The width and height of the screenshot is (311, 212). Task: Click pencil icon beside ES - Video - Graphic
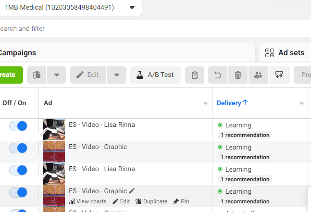(132, 191)
